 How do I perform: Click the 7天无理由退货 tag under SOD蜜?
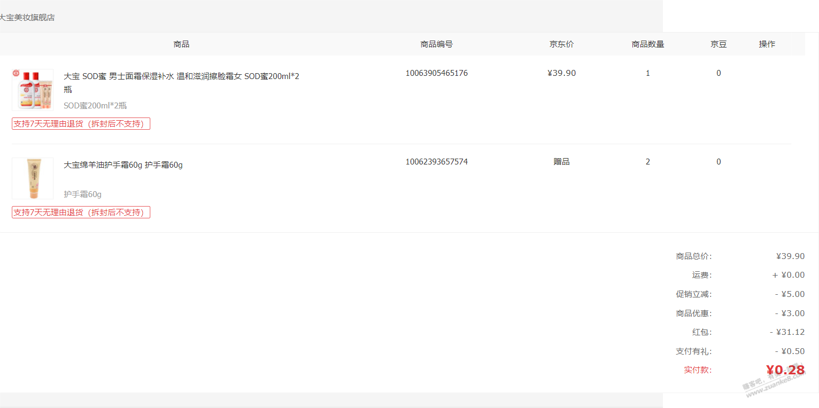(81, 124)
